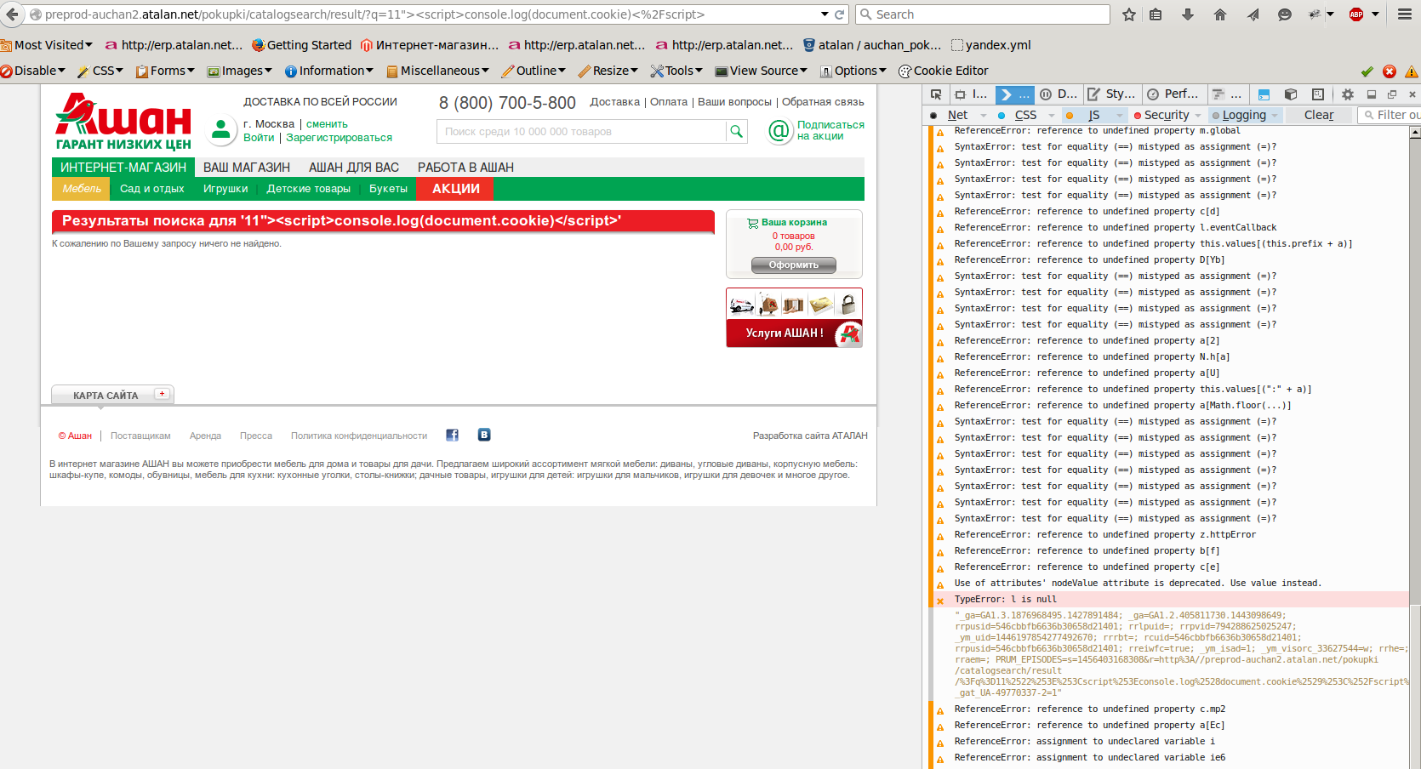The height and width of the screenshot is (769, 1421).
Task: Toggle the split console icon in devtools
Action: (1264, 94)
